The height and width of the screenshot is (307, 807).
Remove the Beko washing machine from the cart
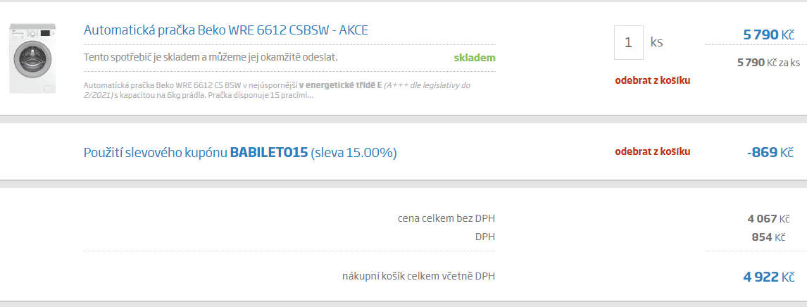(x=652, y=80)
